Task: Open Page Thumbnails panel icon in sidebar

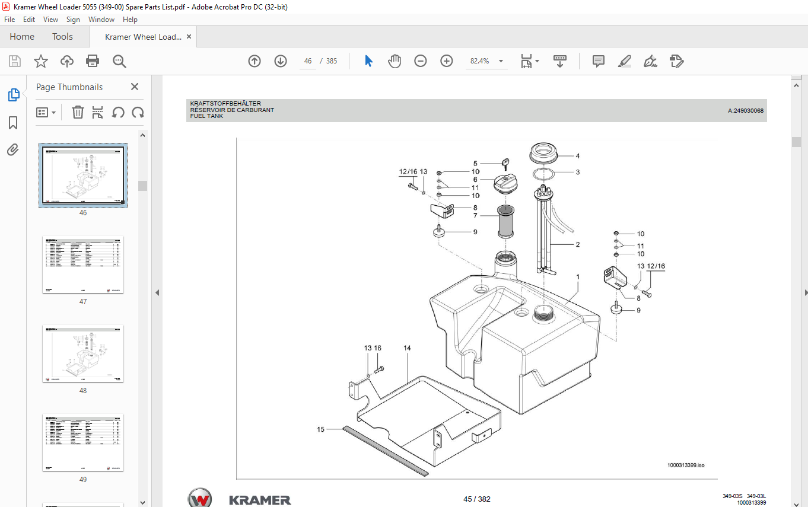Action: [13, 95]
